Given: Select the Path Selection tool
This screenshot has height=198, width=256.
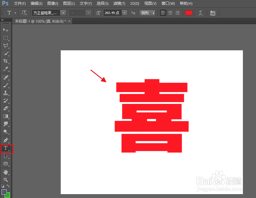Looking at the screenshot, I should (6, 156).
